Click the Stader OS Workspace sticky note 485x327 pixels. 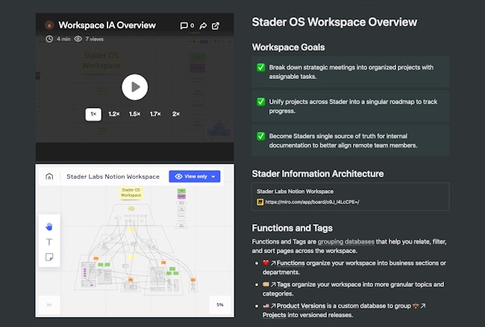click(x=131, y=193)
